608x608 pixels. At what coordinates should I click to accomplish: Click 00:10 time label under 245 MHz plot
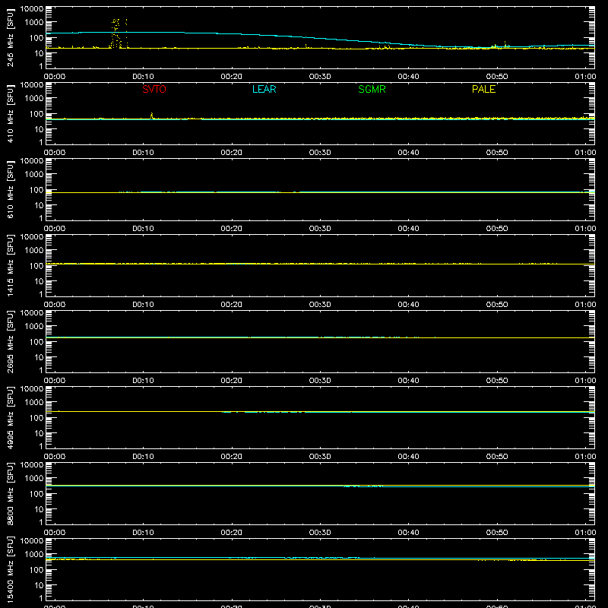(143, 77)
